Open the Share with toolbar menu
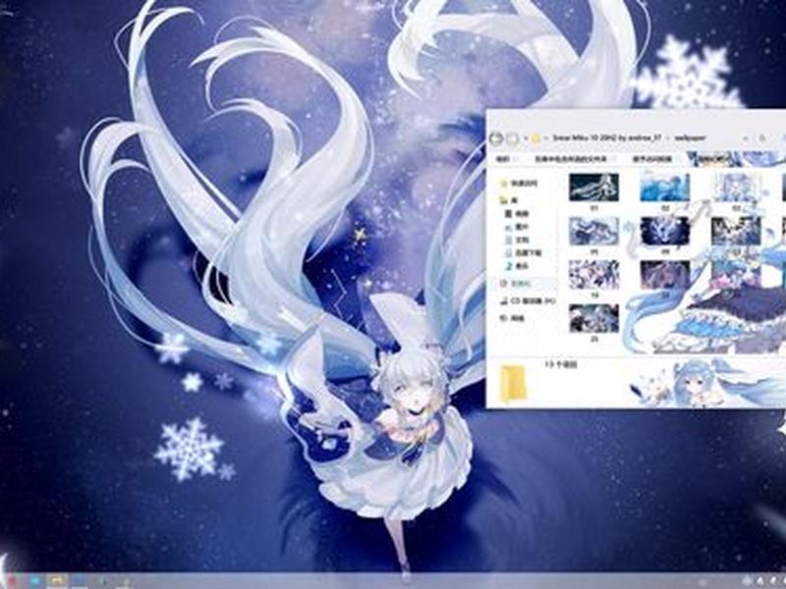786x589 pixels. (x=651, y=159)
